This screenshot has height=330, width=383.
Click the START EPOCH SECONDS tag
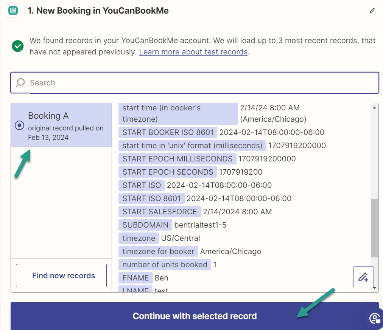[x=168, y=172]
